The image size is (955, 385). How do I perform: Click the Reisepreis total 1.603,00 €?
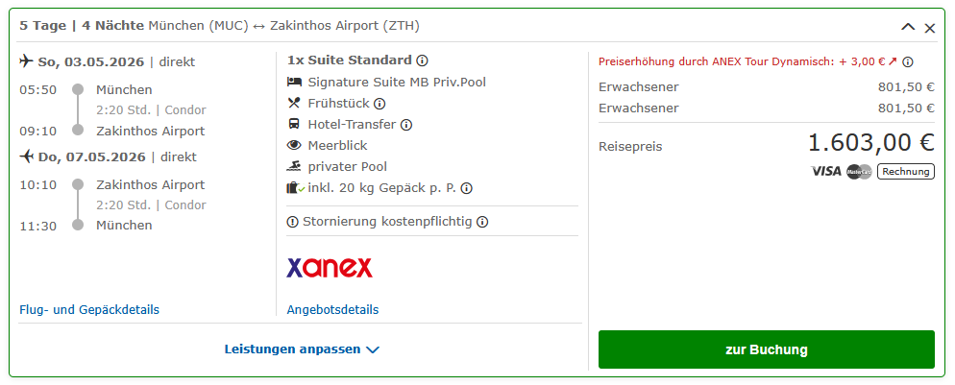click(x=870, y=143)
